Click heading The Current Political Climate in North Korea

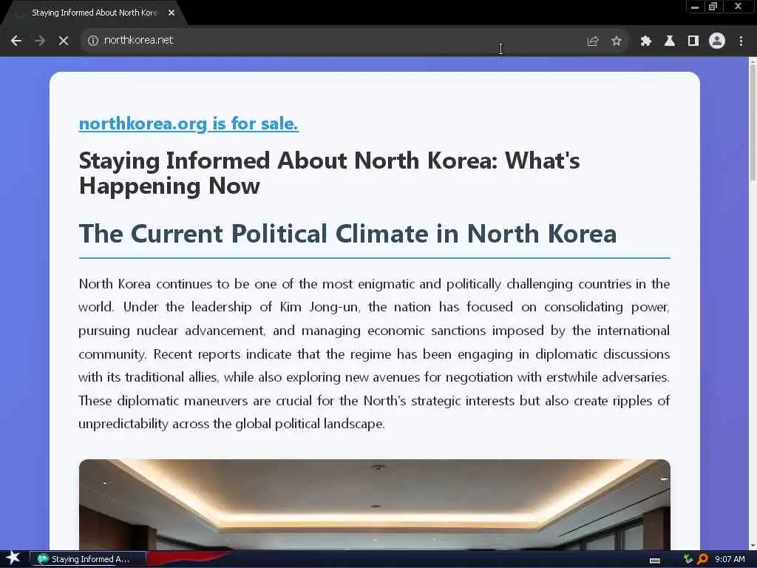coord(347,234)
